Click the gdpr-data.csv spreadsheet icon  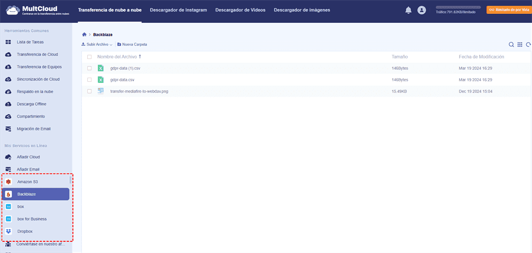(x=101, y=80)
